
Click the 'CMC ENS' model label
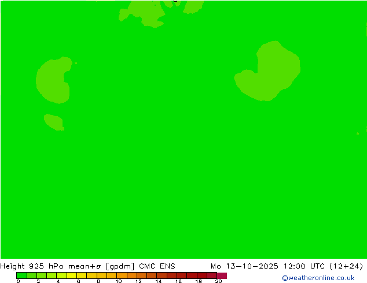point(157,266)
